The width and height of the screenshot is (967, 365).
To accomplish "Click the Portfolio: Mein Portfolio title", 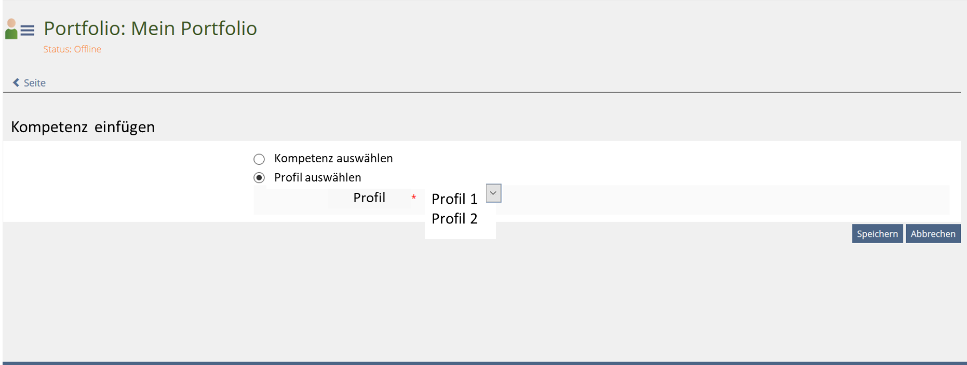I will (x=150, y=29).
